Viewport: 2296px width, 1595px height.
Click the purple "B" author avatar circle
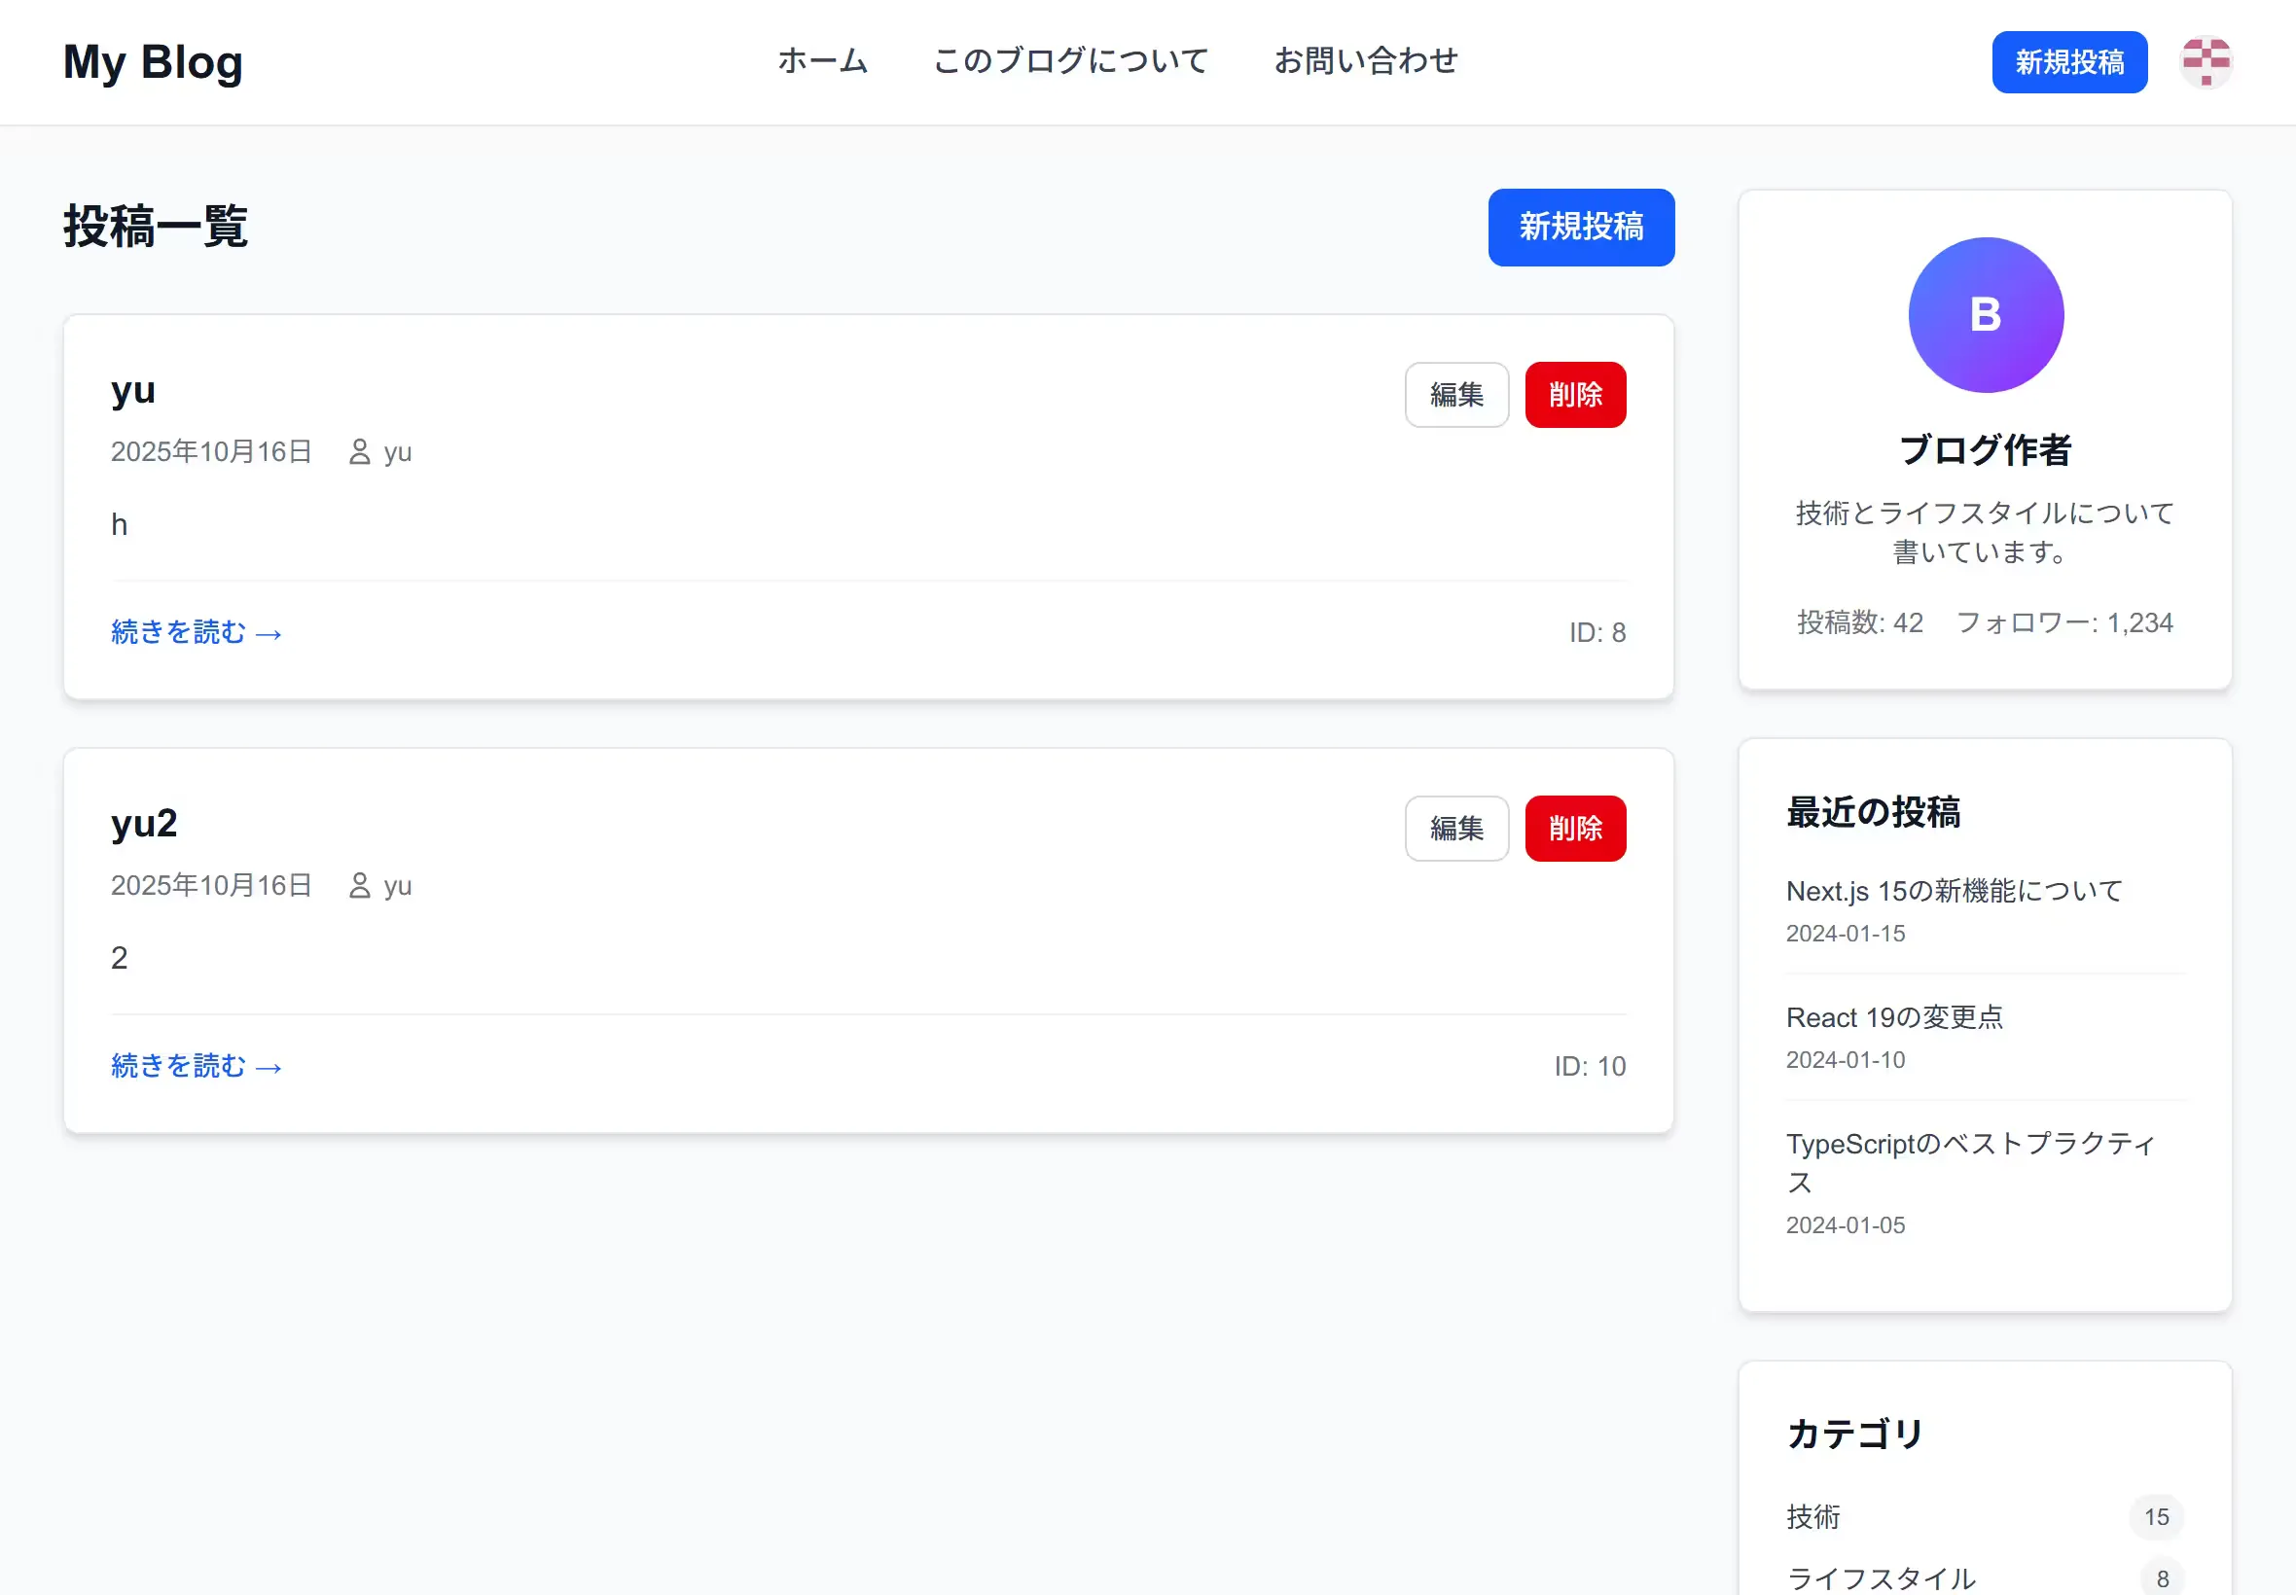[x=1985, y=314]
